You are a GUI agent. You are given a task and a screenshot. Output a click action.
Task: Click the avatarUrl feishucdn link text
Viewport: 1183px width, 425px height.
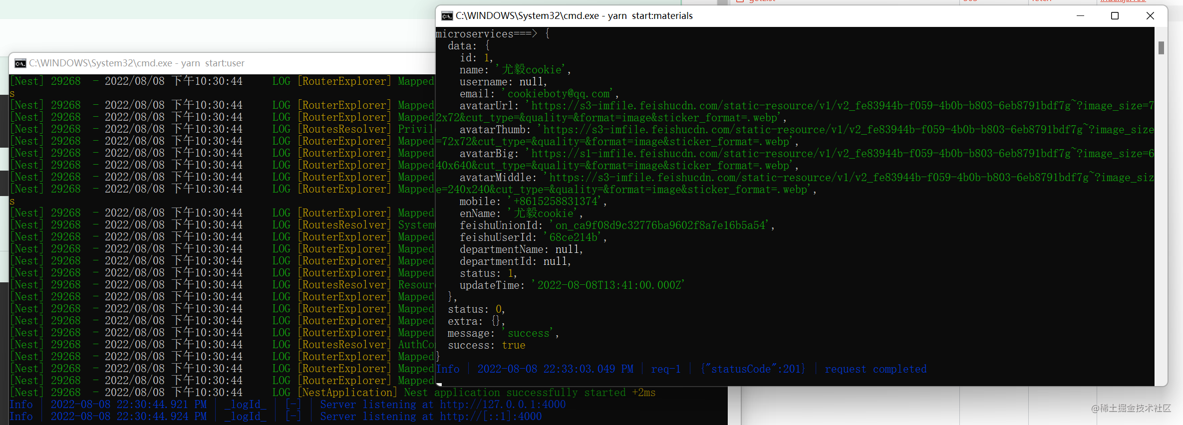tap(842, 106)
